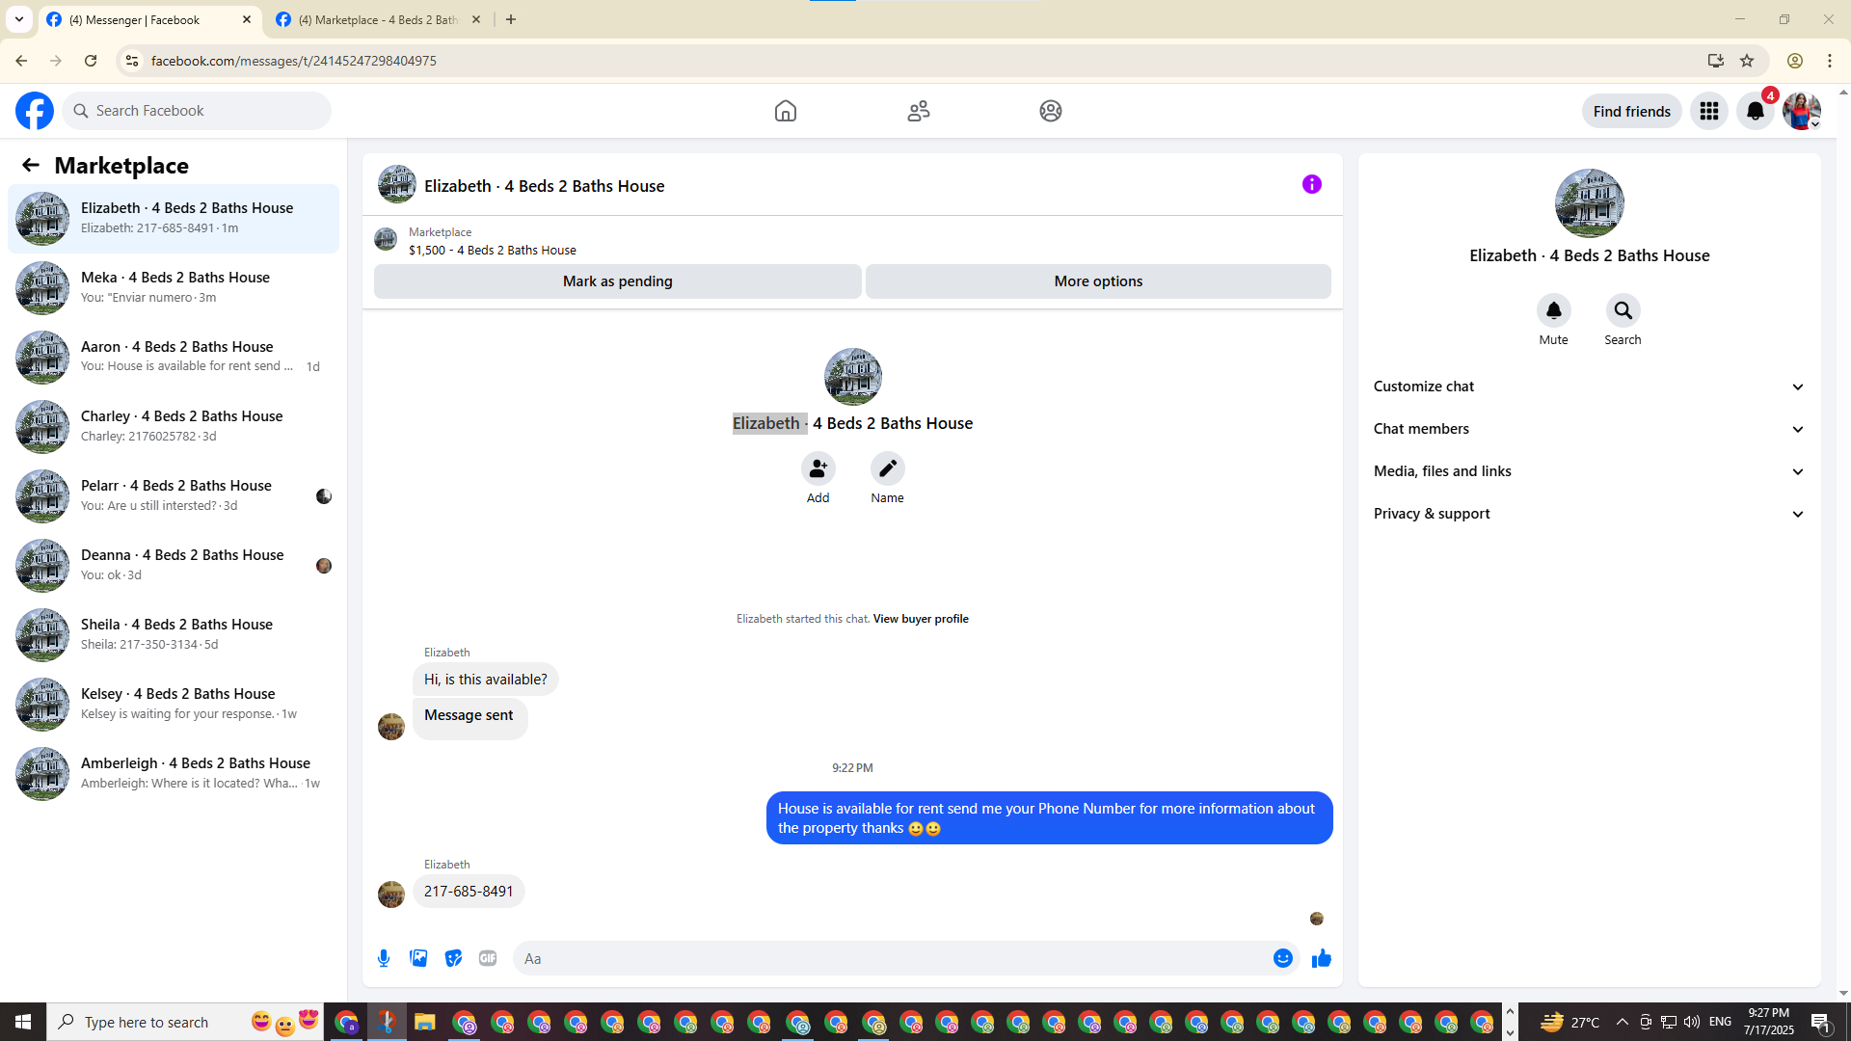Open conversation information purple icon
Viewport: 1851px width, 1041px height.
coord(1312,184)
